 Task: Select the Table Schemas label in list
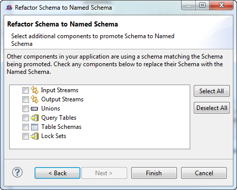[62, 127]
